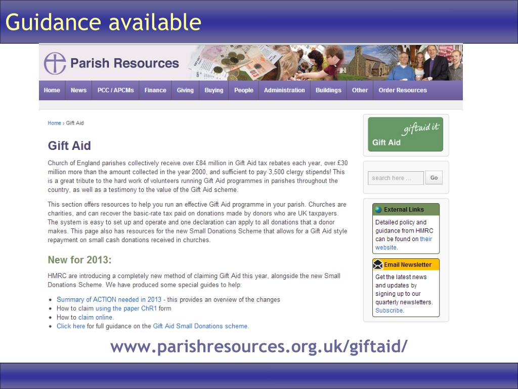518x389 pixels.
Task: Click the search here input field
Action: 396,178
